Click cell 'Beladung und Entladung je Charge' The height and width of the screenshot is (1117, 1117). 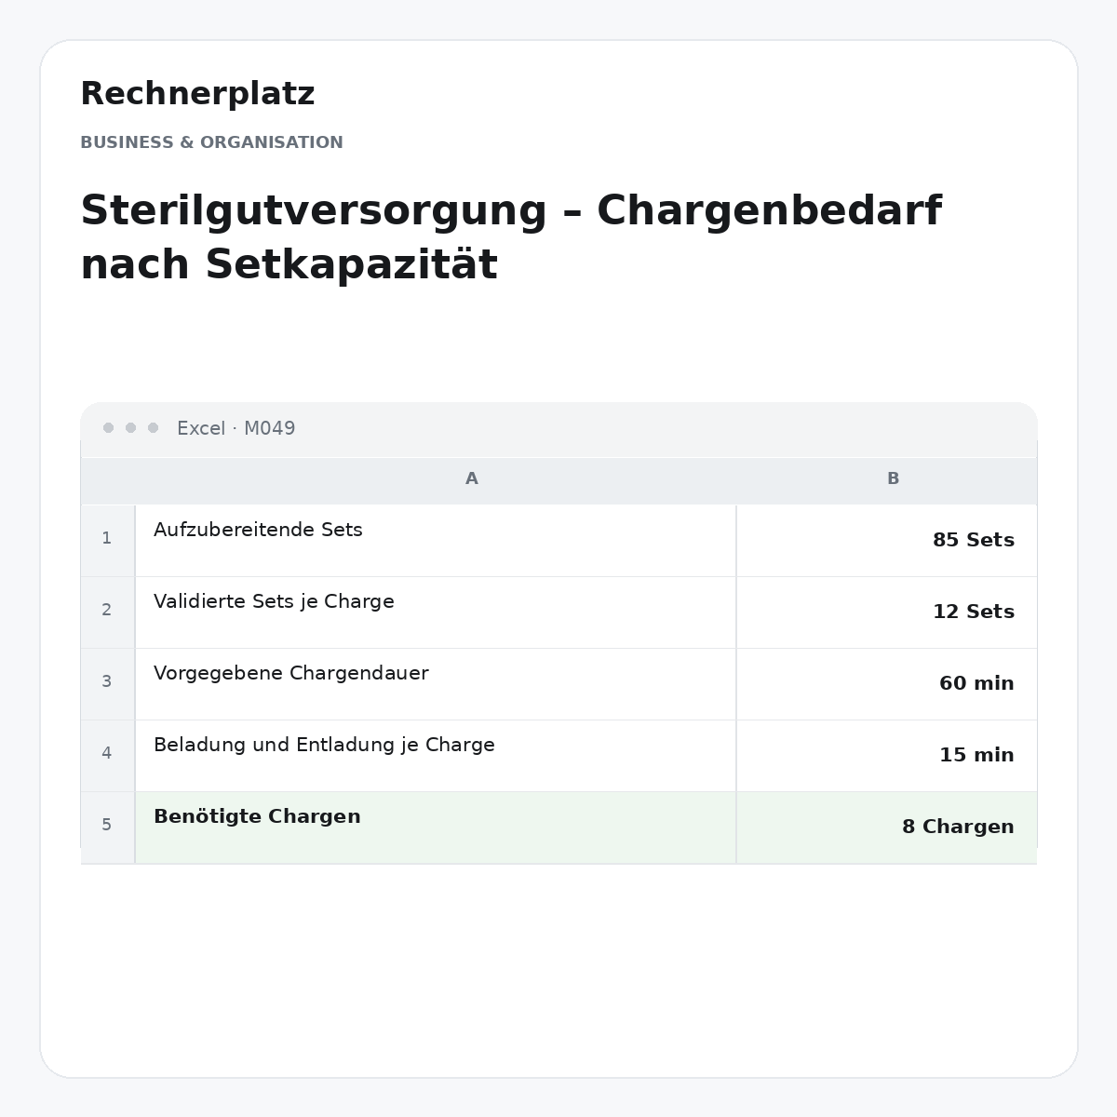(x=436, y=756)
